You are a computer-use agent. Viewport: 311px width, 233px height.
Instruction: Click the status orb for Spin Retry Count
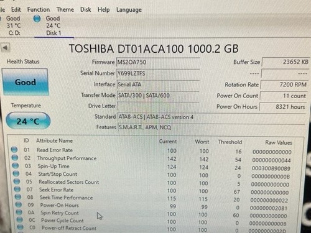pos(19,212)
